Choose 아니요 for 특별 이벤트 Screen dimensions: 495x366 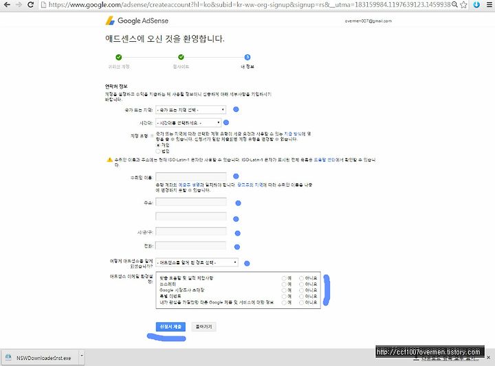click(x=302, y=297)
